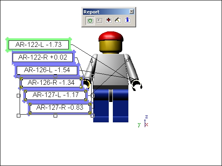Select the gray torso of the figure
Image resolution: width=222 pixels, height=166 pixels.
click(111, 69)
